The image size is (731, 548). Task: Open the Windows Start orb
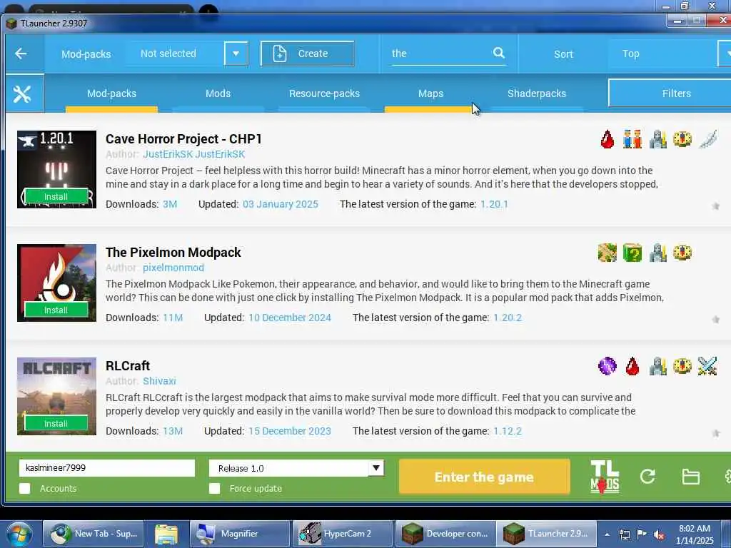(18, 534)
